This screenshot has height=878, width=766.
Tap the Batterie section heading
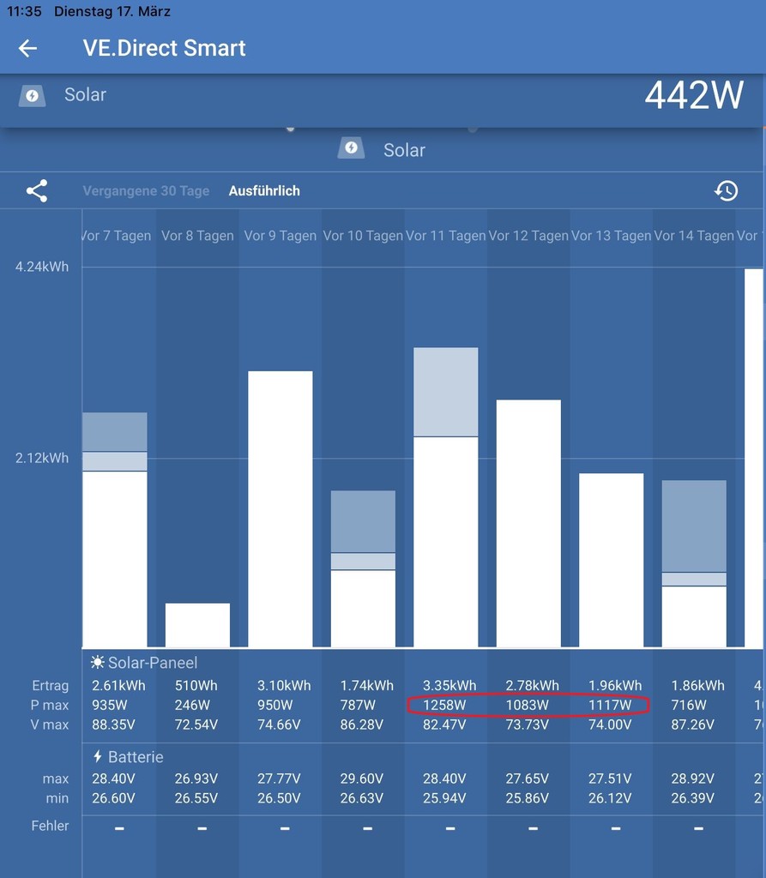pos(136,756)
